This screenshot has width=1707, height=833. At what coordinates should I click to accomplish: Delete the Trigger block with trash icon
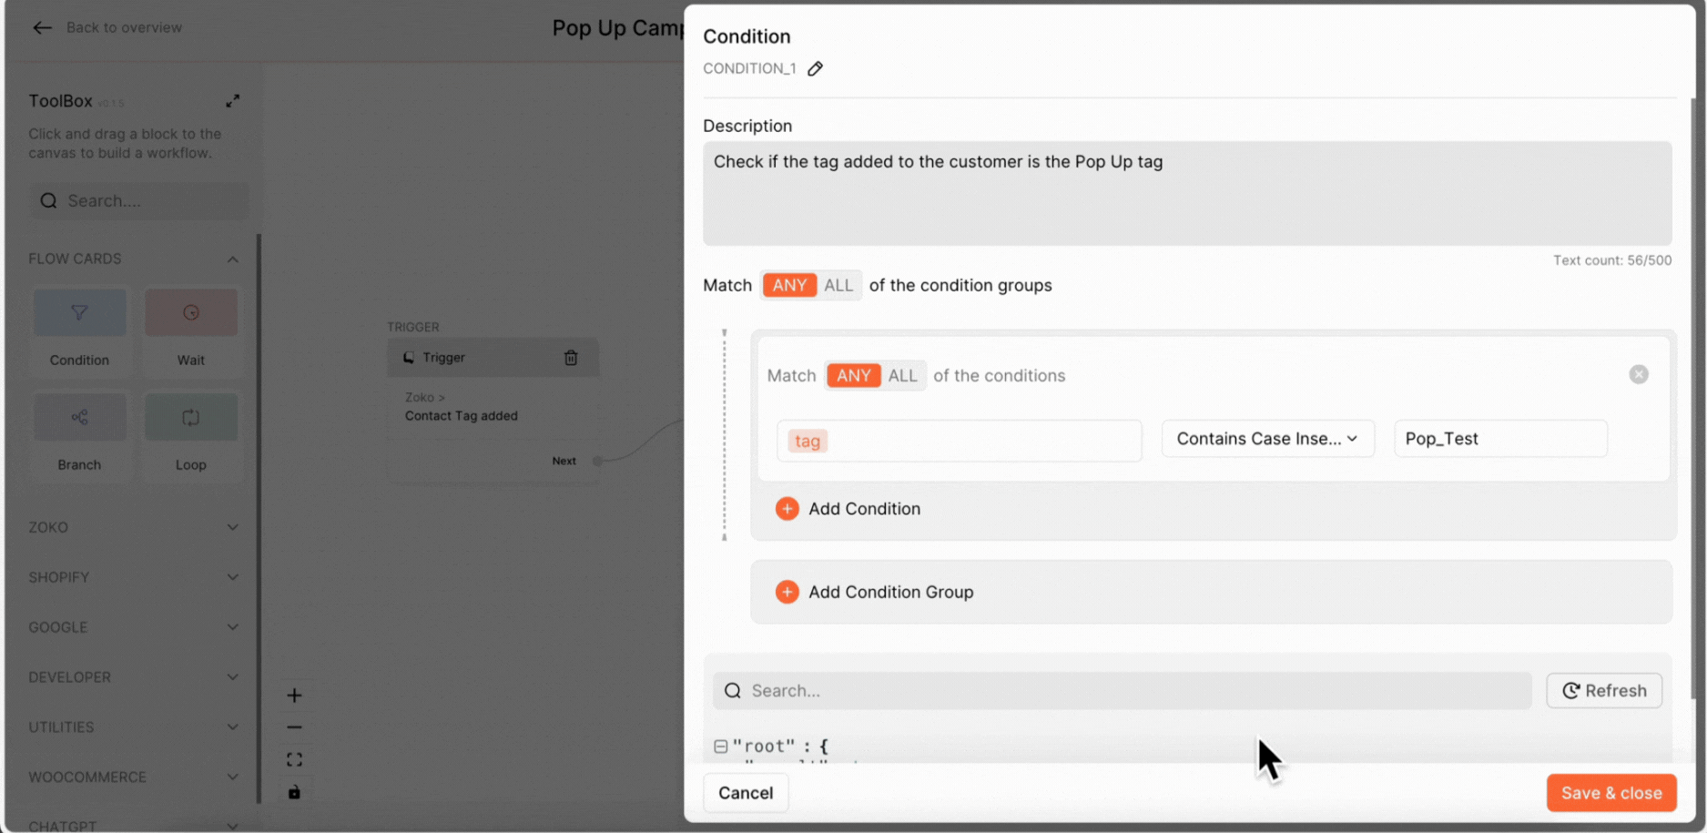pos(571,358)
